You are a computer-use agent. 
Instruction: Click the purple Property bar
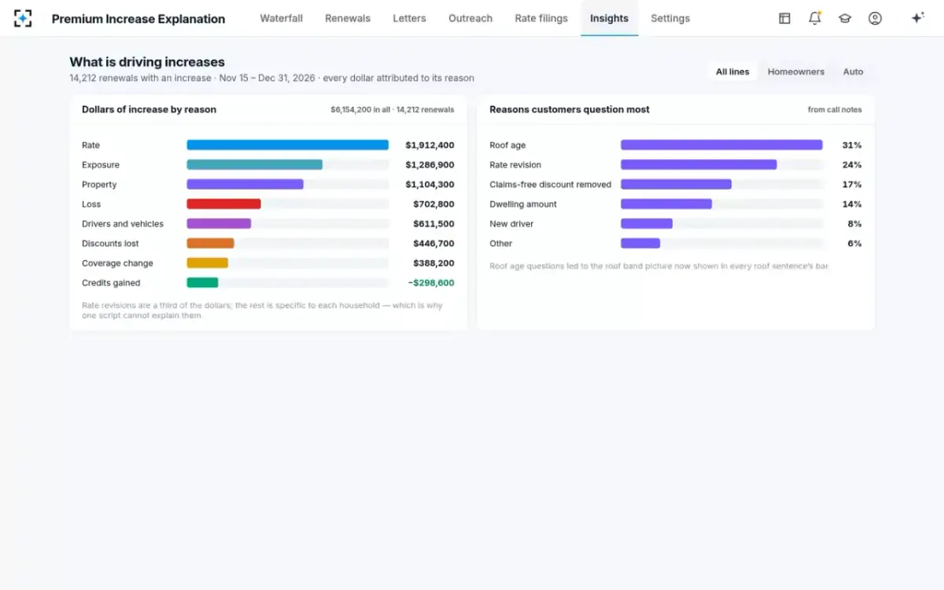click(x=245, y=184)
